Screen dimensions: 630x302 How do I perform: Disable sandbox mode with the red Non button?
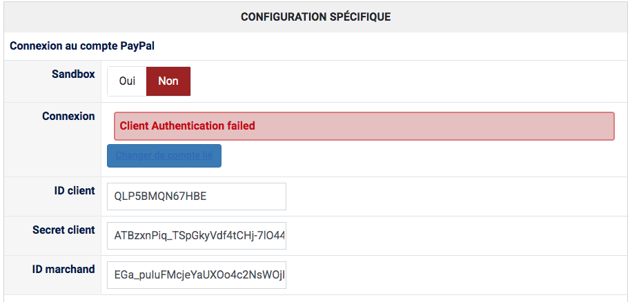pyautogui.click(x=168, y=81)
